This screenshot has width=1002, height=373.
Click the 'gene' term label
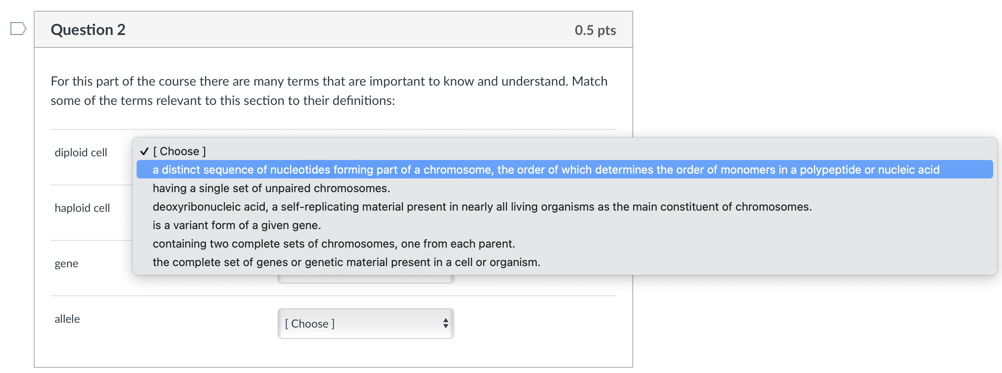click(x=66, y=264)
